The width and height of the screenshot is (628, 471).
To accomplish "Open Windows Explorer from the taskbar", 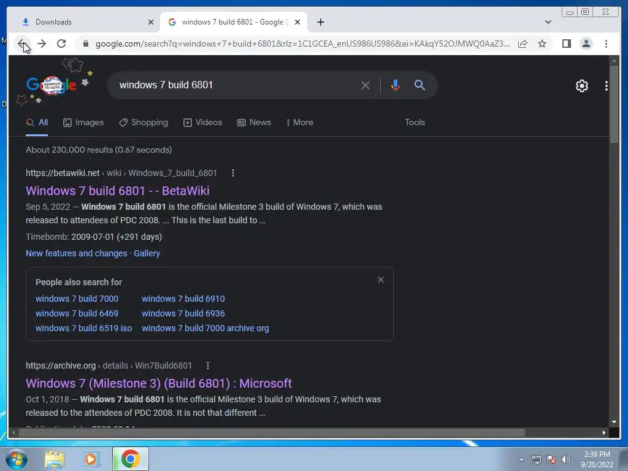I will 55,459.
